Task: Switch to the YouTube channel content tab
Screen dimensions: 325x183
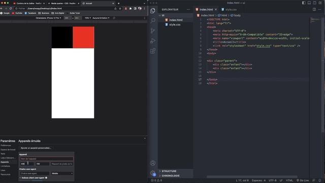Action: click(x=28, y=4)
